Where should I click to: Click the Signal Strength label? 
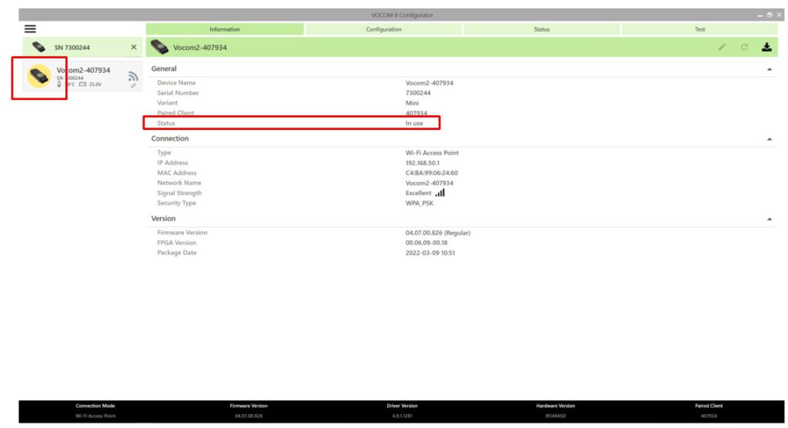[x=179, y=193]
